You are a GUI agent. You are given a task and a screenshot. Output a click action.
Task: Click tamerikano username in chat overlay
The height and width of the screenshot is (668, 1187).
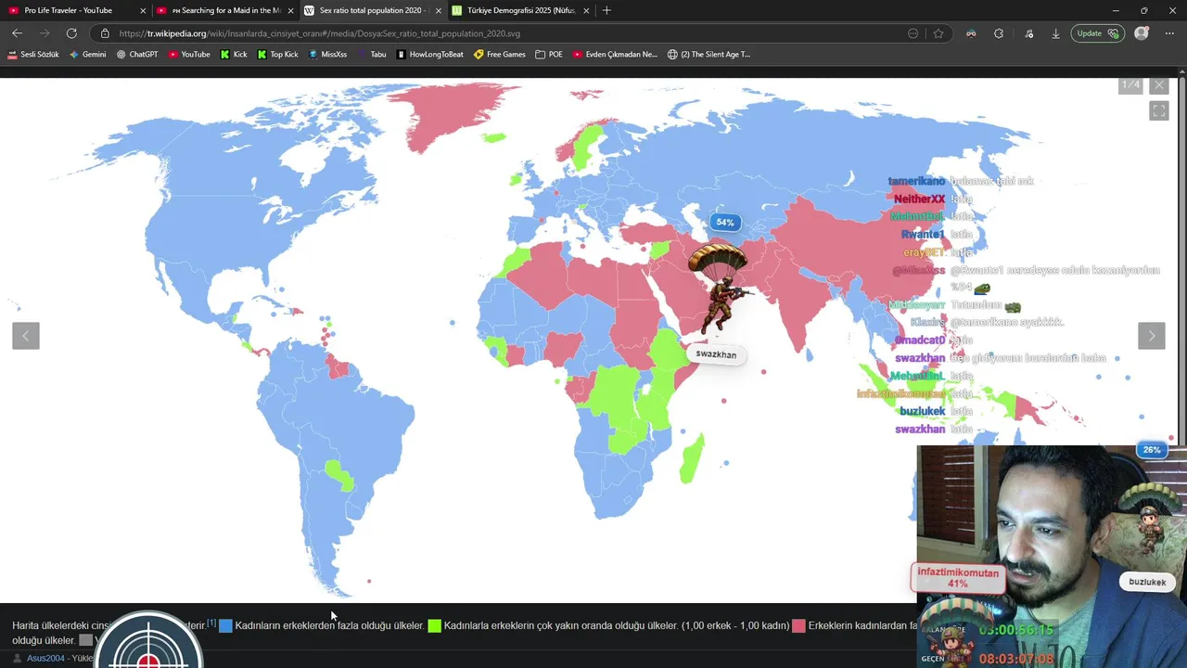916,181
